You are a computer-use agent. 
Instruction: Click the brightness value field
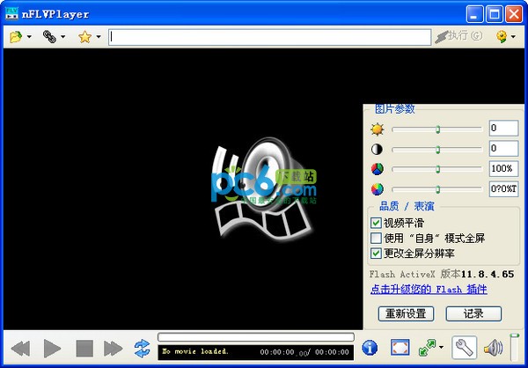[x=503, y=128]
